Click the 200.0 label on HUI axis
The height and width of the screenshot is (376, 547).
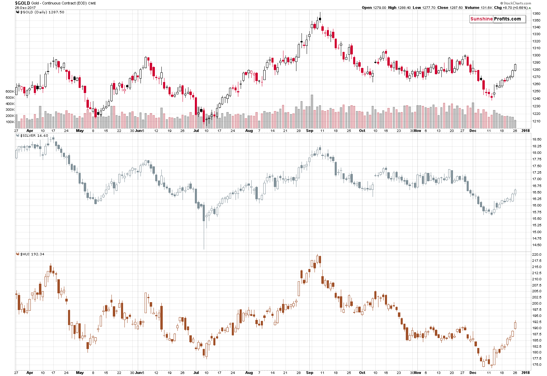click(x=537, y=304)
